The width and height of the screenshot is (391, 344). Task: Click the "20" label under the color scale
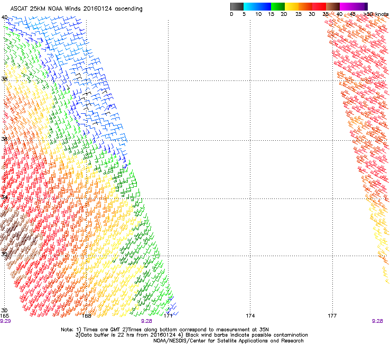[x=284, y=14]
